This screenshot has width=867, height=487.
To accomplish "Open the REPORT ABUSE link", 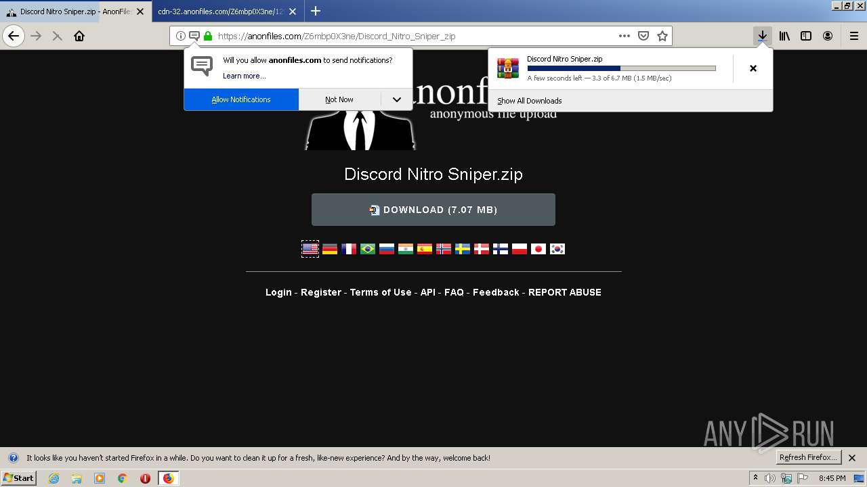I will pyautogui.click(x=565, y=292).
